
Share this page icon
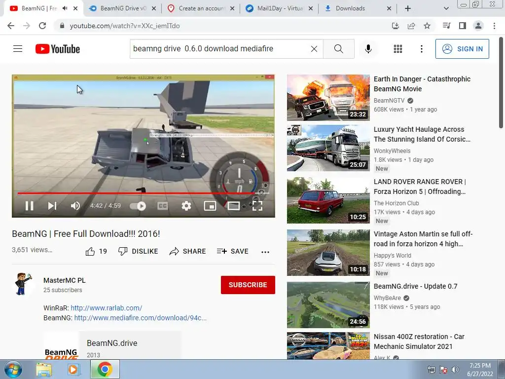coord(411,26)
